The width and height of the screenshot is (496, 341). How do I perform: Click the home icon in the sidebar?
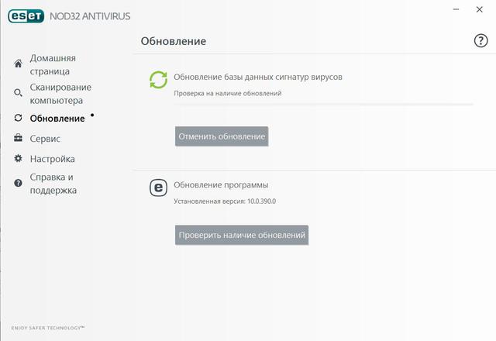click(18, 64)
